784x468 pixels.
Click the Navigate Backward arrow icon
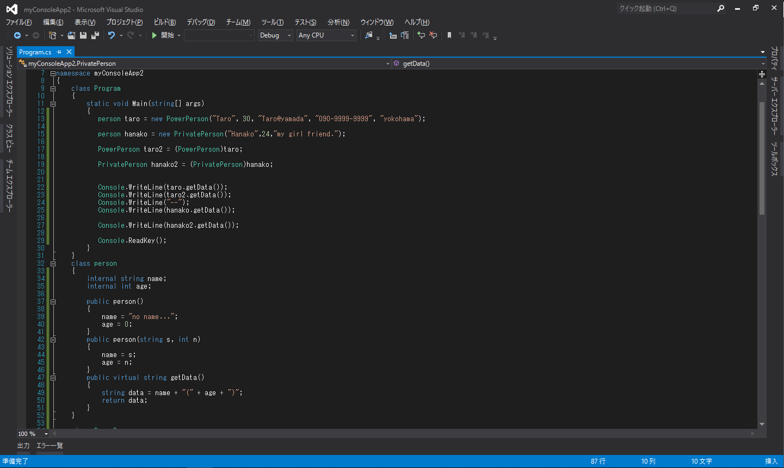[x=17, y=35]
